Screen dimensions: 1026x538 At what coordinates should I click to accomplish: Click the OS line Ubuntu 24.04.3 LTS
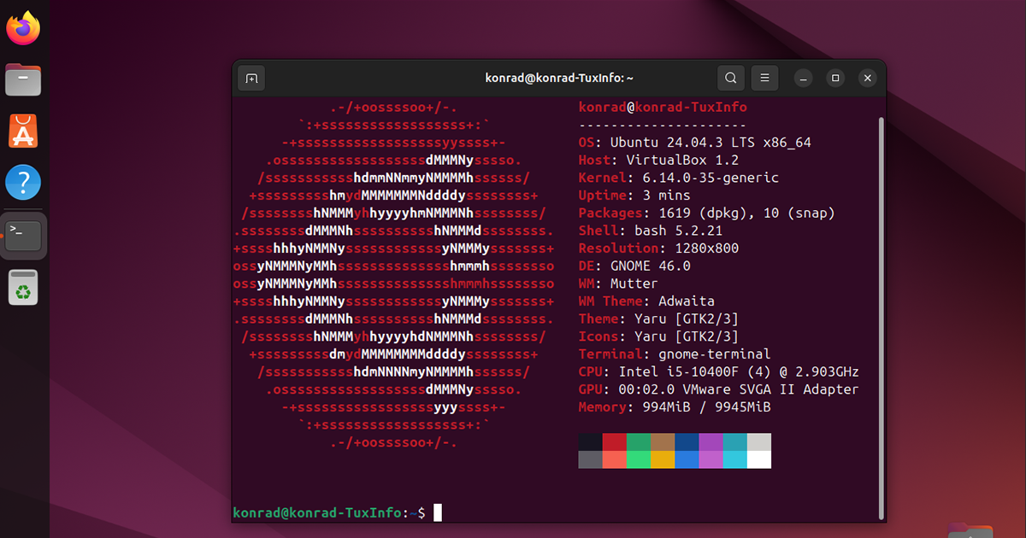tap(695, 143)
